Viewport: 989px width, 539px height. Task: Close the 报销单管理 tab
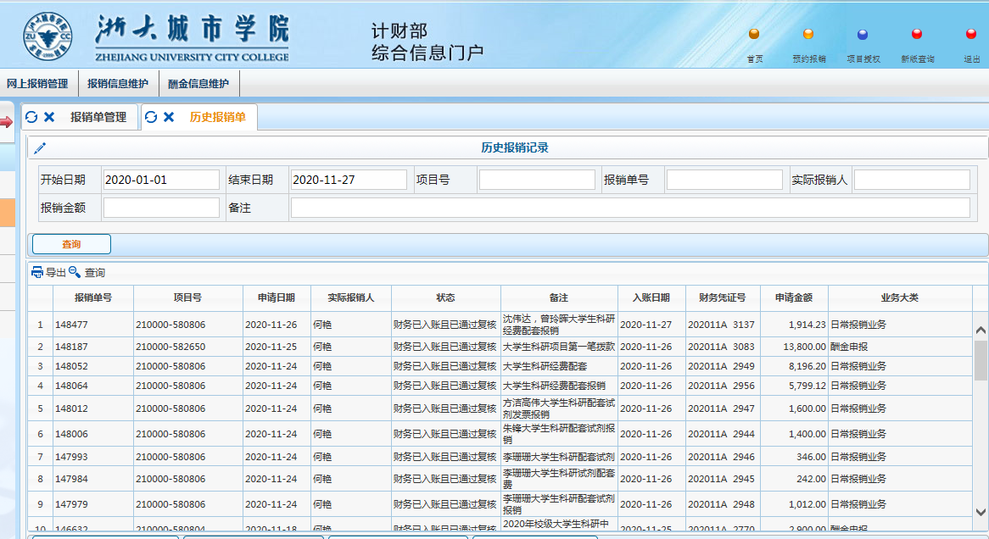pyautogui.click(x=49, y=117)
